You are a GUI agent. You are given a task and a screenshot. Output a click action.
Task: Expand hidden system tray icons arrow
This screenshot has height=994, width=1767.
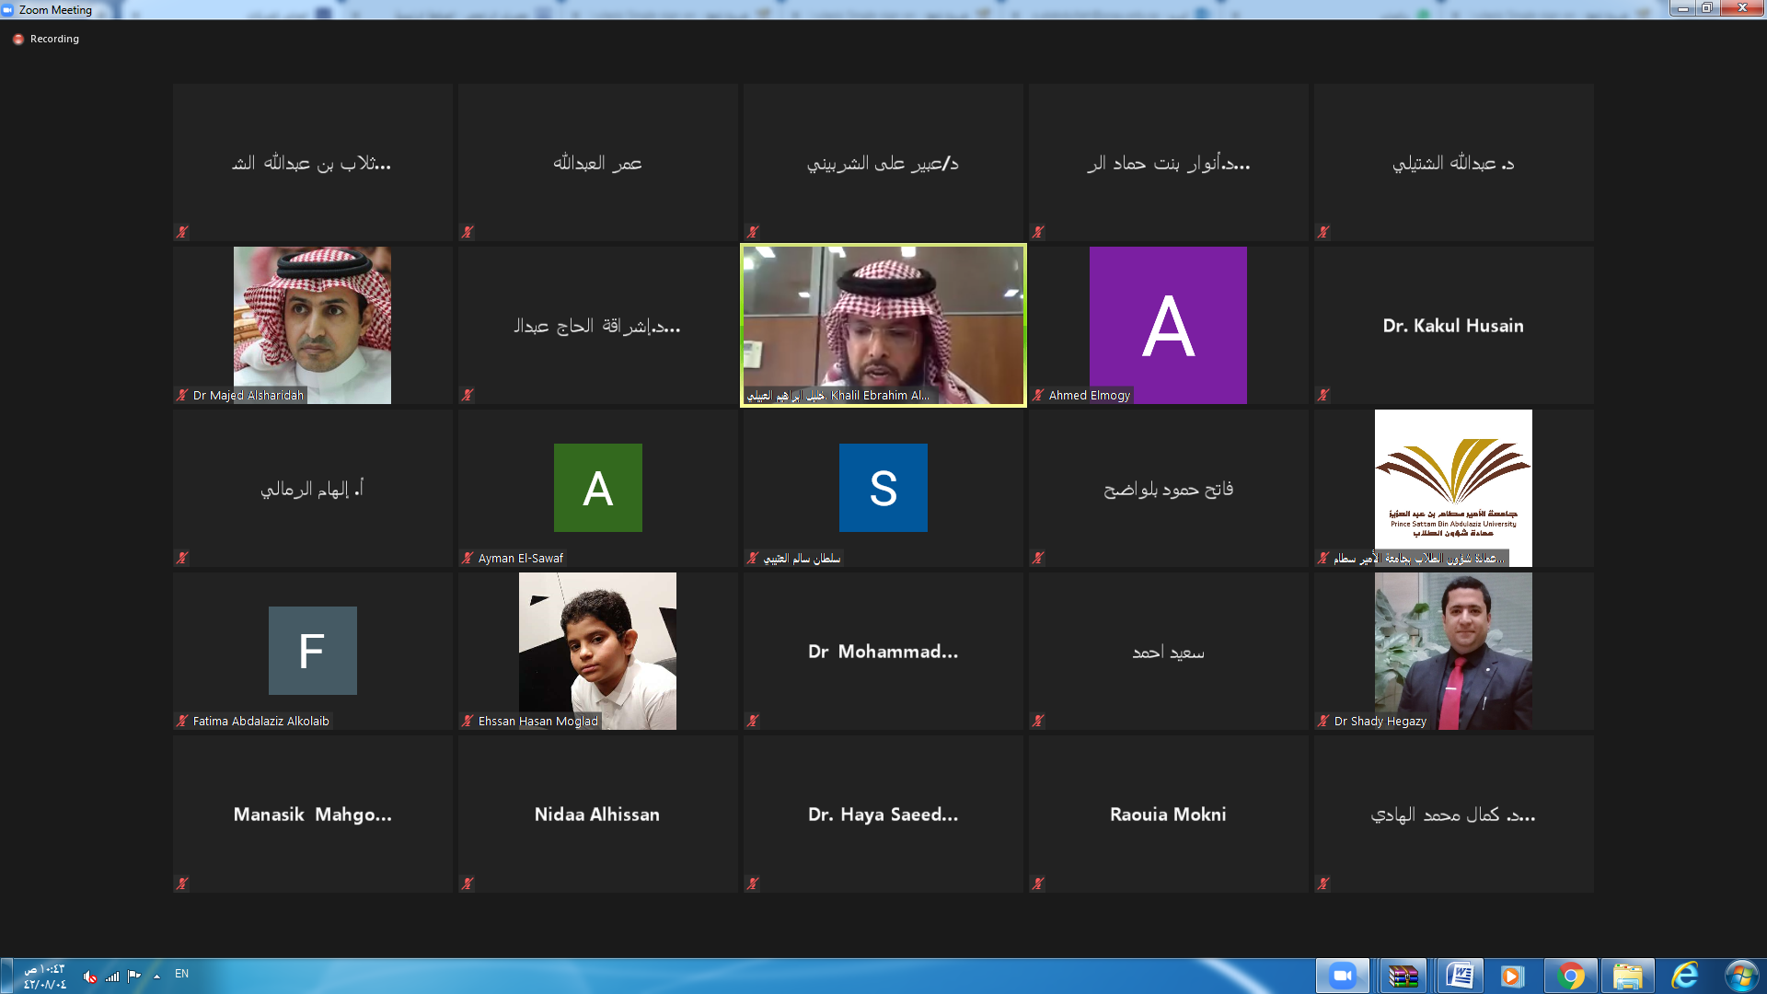pos(157,977)
